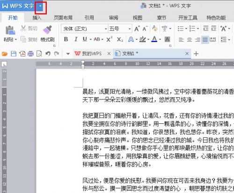Viewport: 234px width, 193px height.
Task: Expand the phonetic guide dropdown arrow
Action: [170, 29]
